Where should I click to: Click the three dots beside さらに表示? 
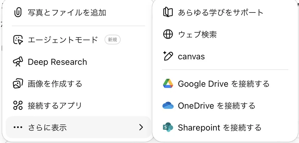18,127
